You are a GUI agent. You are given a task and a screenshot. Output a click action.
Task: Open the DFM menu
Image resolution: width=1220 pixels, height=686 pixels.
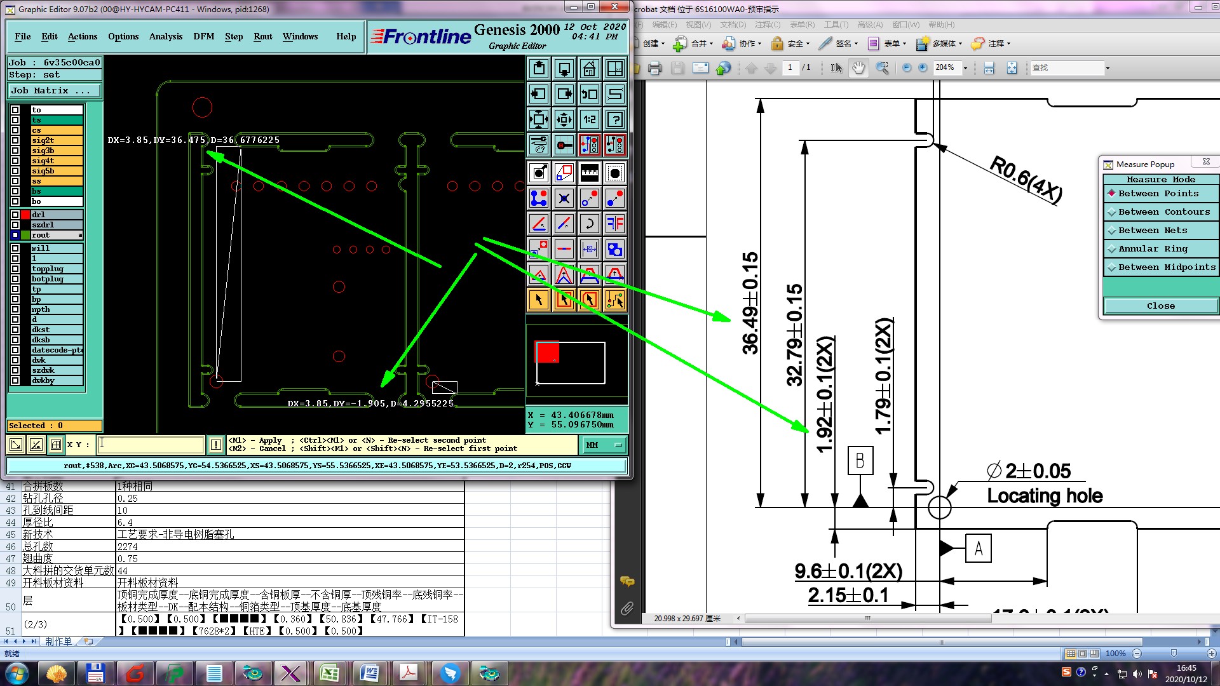[x=203, y=36]
